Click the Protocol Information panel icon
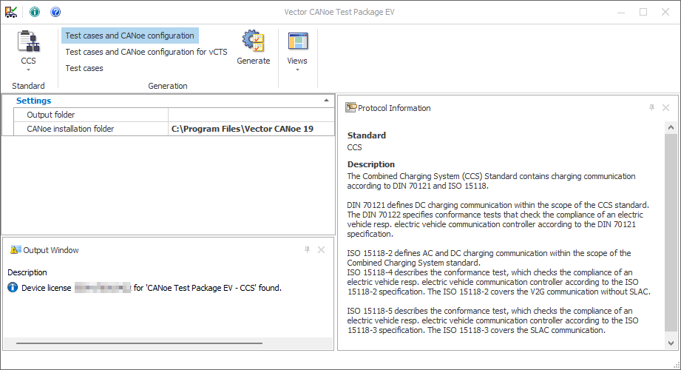 [x=351, y=107]
